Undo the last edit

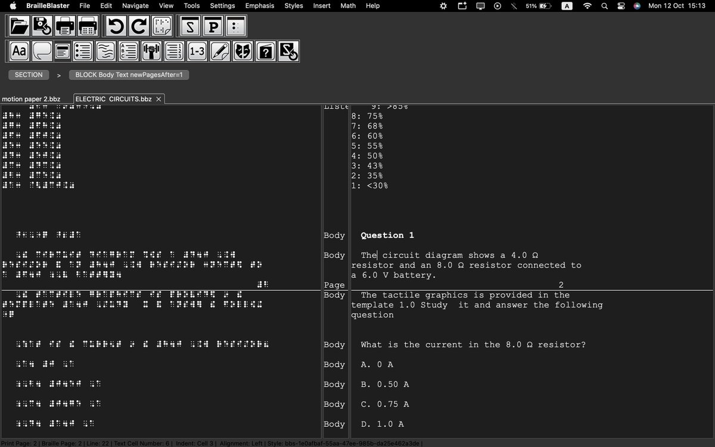(x=116, y=26)
